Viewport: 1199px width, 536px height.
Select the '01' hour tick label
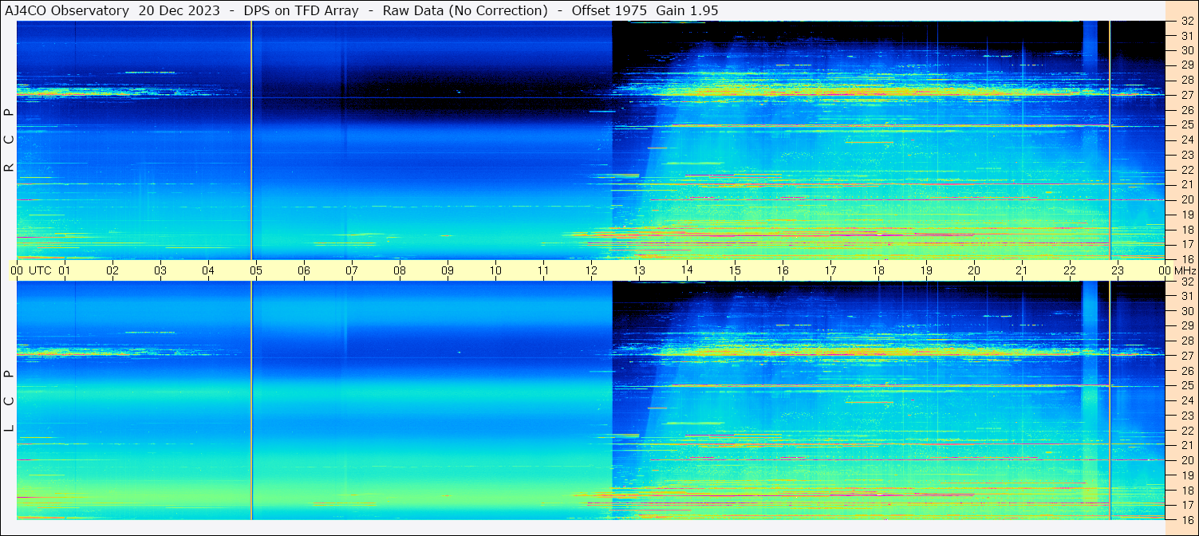tap(65, 270)
